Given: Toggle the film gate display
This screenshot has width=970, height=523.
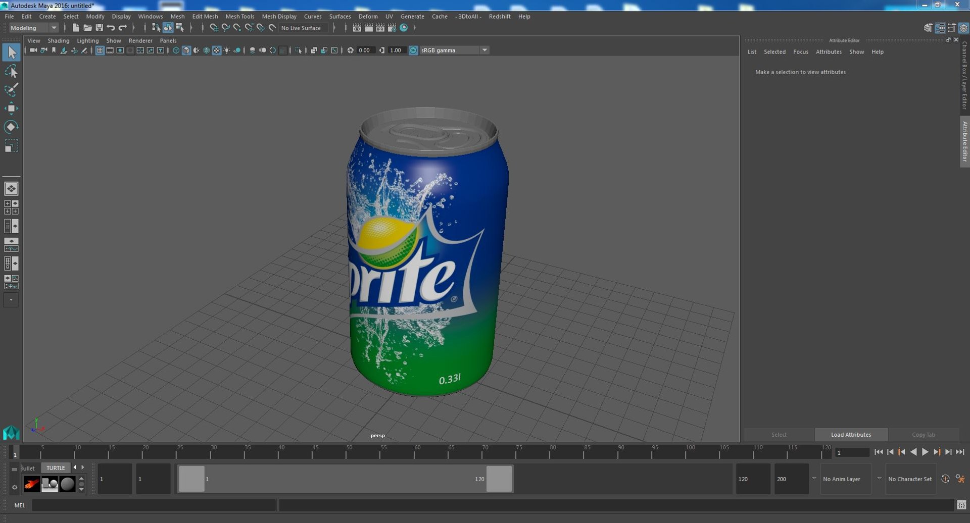Looking at the screenshot, I should tap(110, 50).
